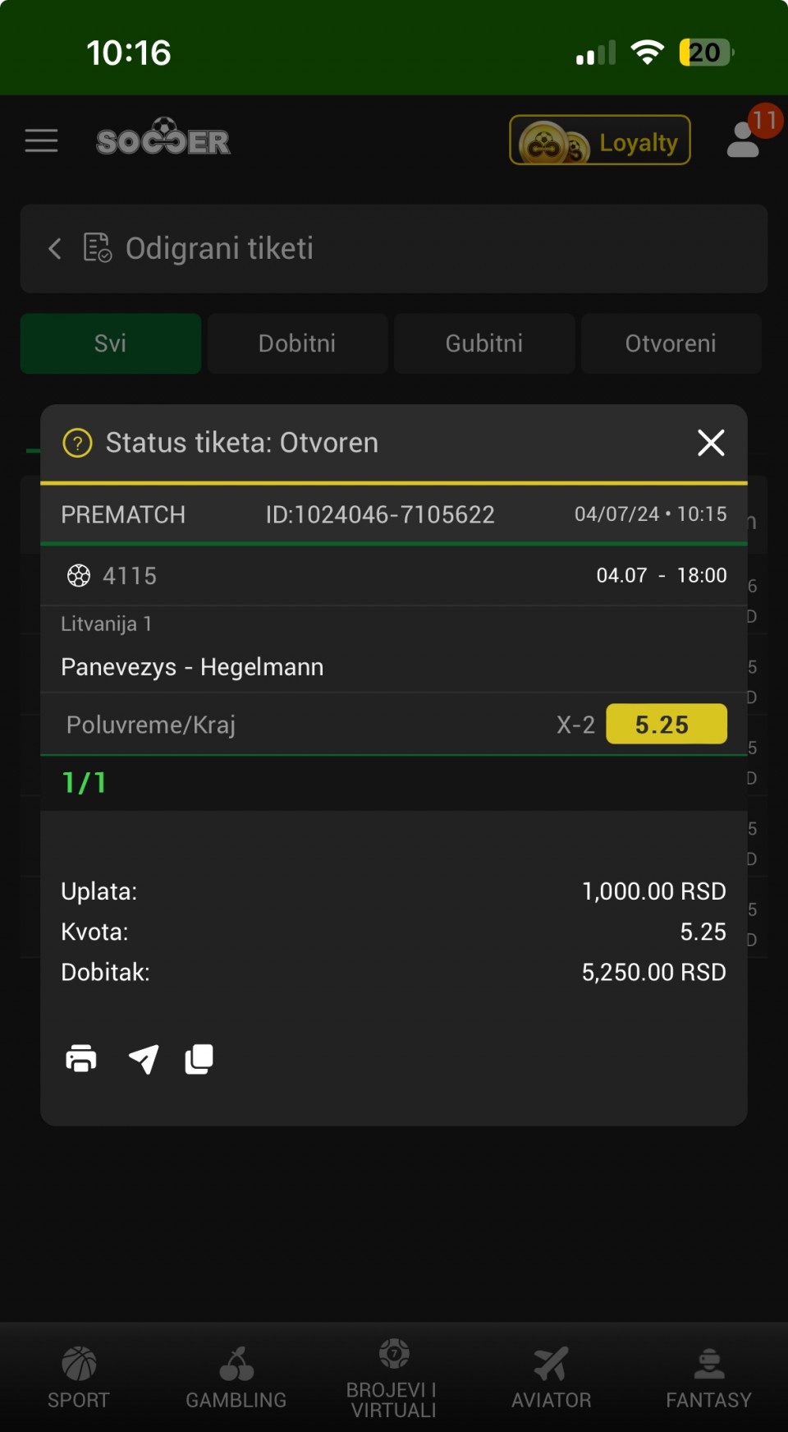Print the ticket
The height and width of the screenshot is (1432, 788).
[81, 1059]
